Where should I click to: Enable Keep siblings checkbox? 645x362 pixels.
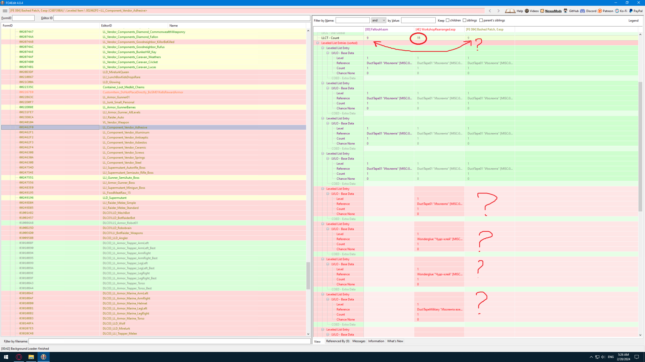tap(465, 20)
